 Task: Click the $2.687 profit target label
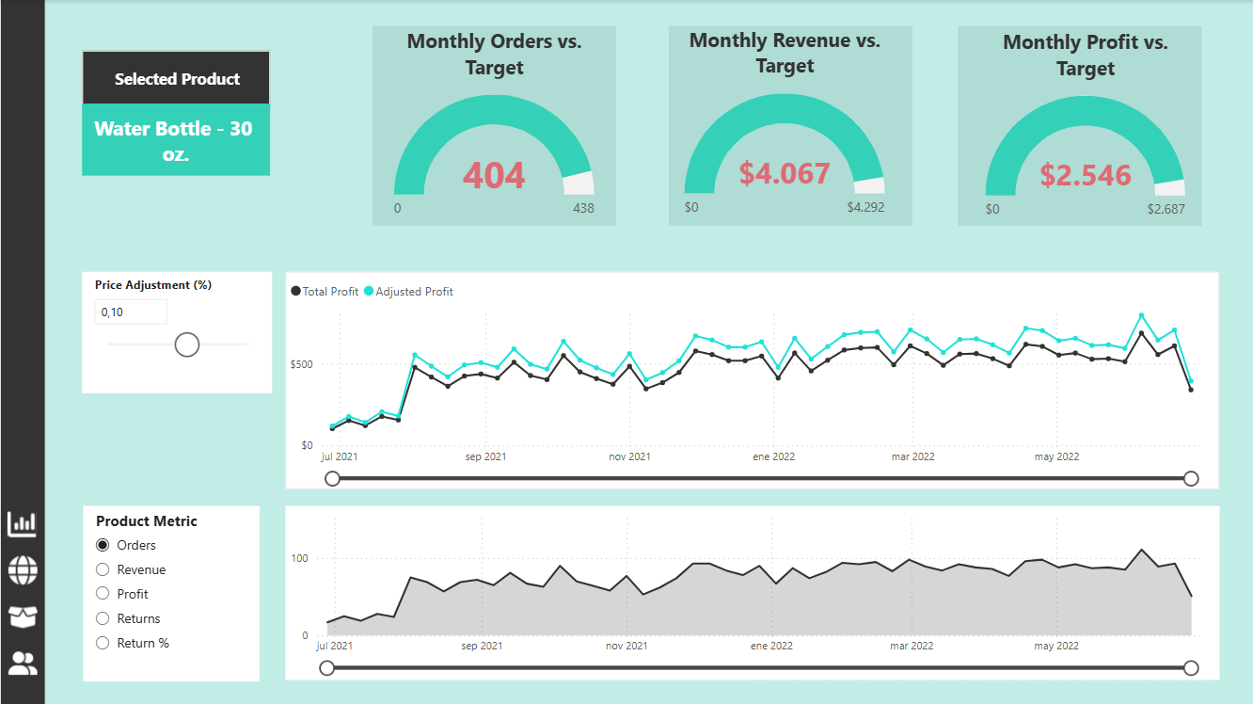[1166, 209]
